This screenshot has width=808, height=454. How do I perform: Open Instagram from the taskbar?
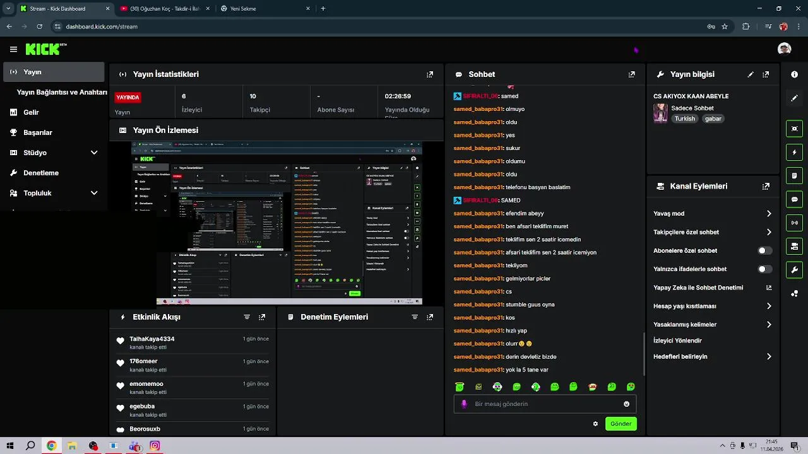(x=155, y=446)
